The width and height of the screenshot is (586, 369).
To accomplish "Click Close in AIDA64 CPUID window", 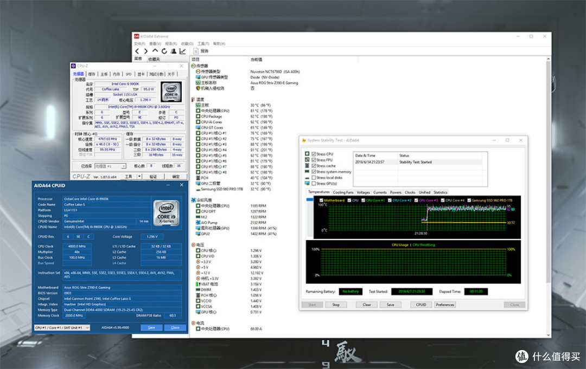I will point(175,328).
